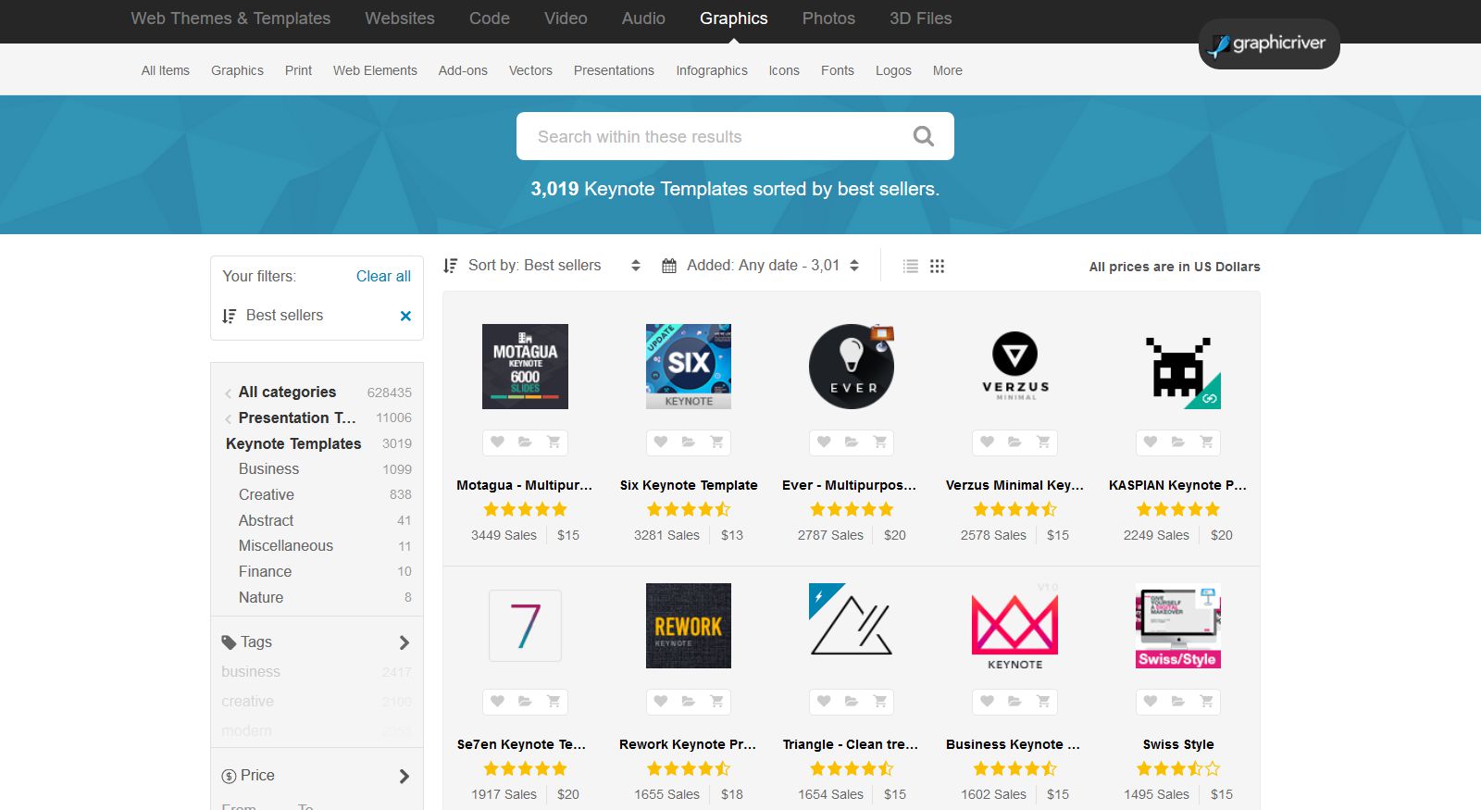Go up to Presentation Templates category
Image resolution: width=1481 pixels, height=810 pixels.
pos(296,417)
